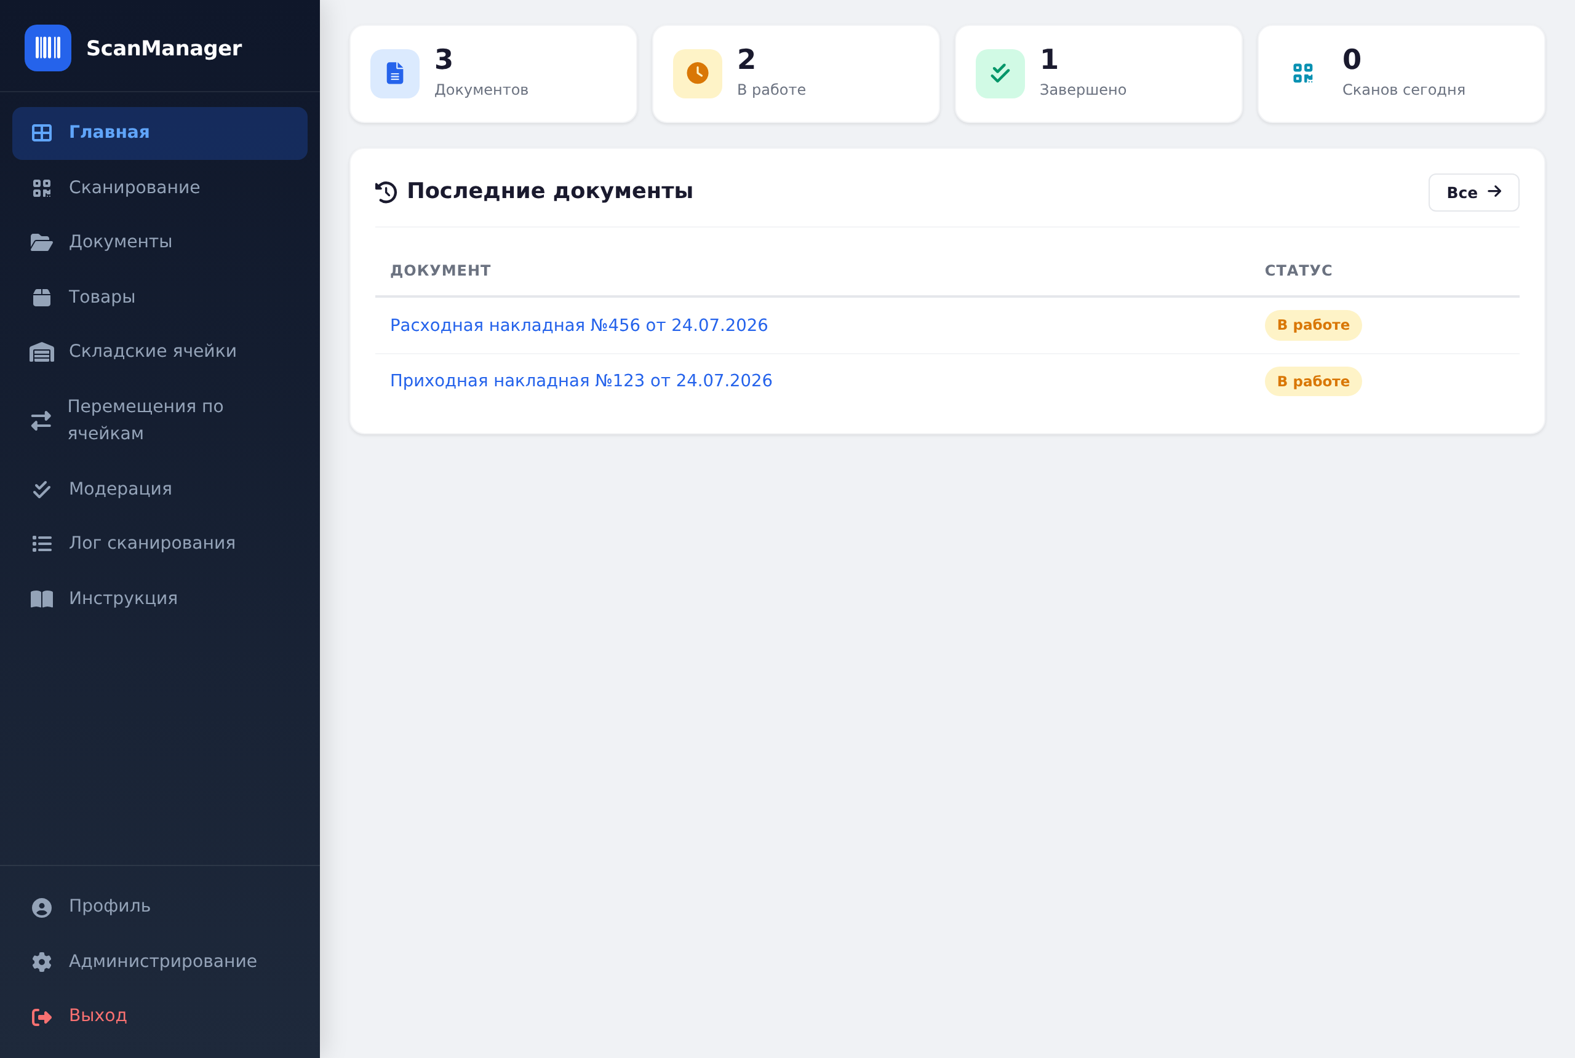
Task: Open the Главная menu item
Action: [x=160, y=133]
